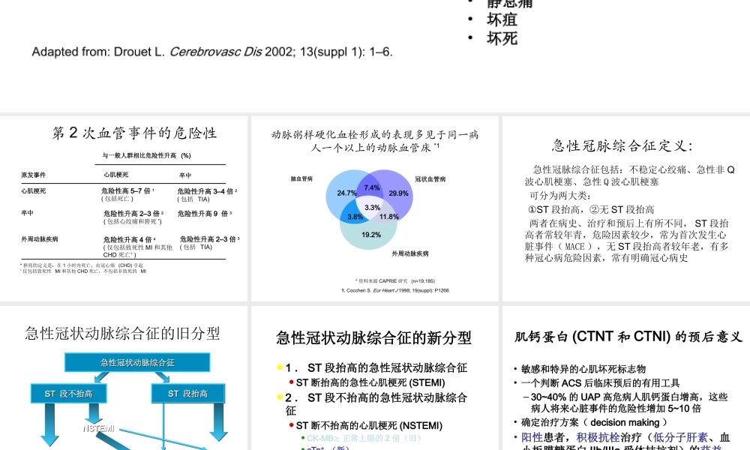The width and height of the screenshot is (750, 450).
Task: Select the "急性冠状动脉综合征的新分型" slide thumbnail
Action: 375,375
